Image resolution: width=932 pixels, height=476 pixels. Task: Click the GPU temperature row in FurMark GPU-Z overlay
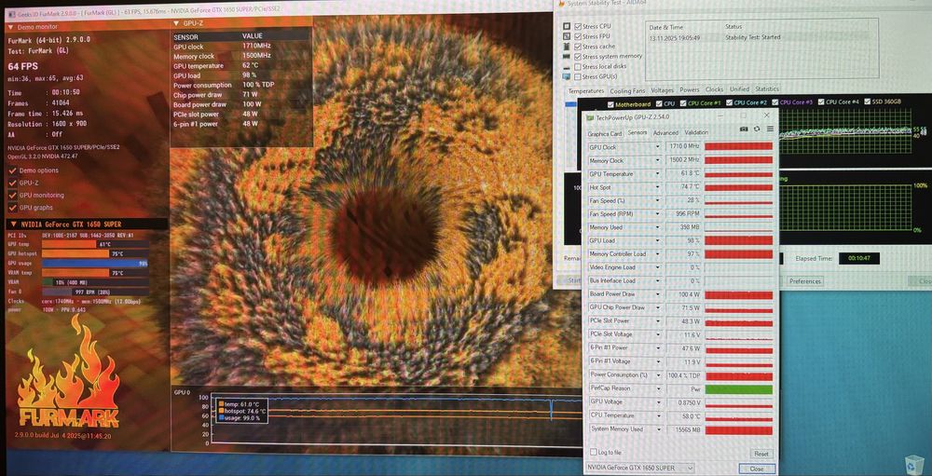[240, 66]
